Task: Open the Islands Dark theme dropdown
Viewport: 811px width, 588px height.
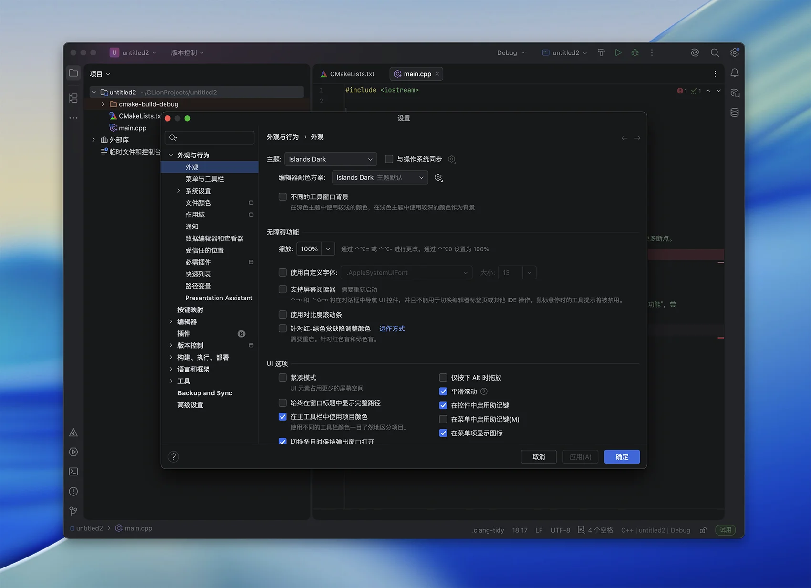Action: tap(331, 159)
